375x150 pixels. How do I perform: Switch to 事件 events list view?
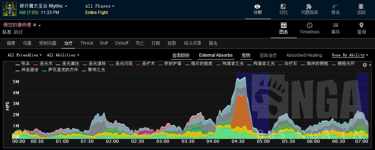[335, 29]
